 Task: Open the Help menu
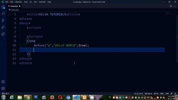point(49,2)
